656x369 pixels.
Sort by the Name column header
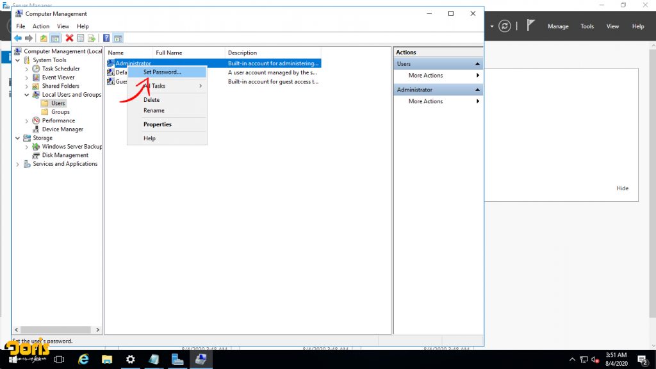point(129,53)
